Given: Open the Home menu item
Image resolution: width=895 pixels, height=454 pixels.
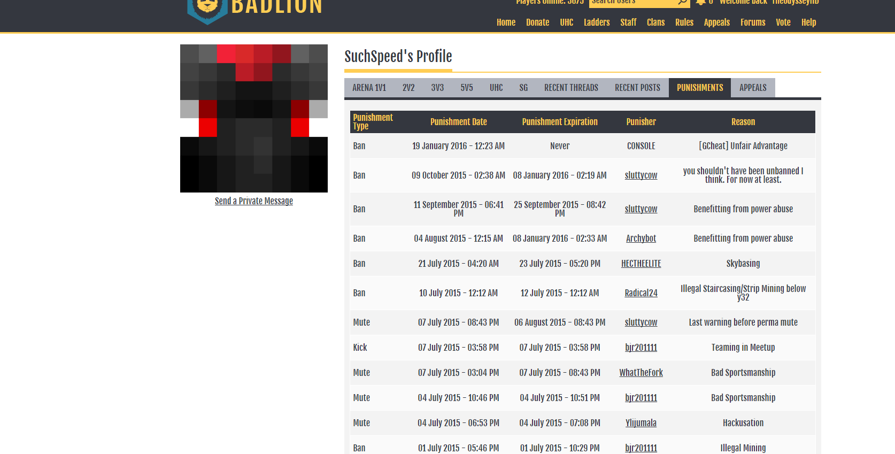Looking at the screenshot, I should [506, 22].
